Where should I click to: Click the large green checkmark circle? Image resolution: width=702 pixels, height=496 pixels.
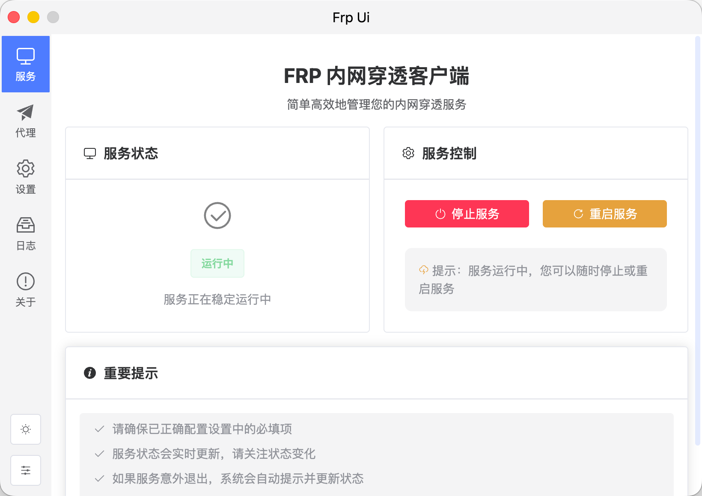217,216
